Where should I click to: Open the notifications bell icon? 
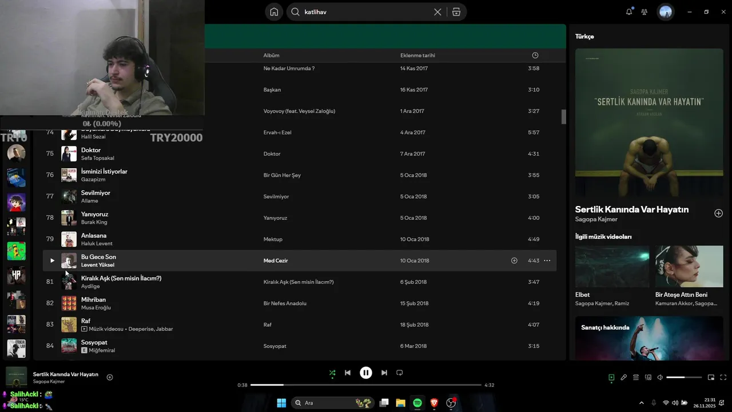[x=629, y=11]
